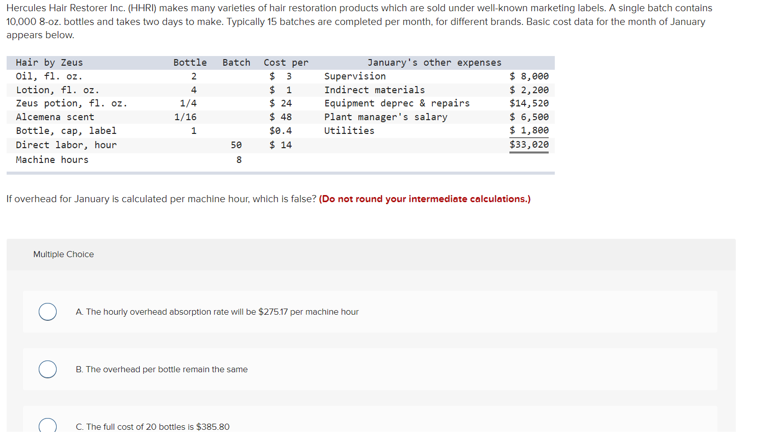Click the 1/4 Zeus potion quantity
771x442 pixels.
tap(188, 103)
